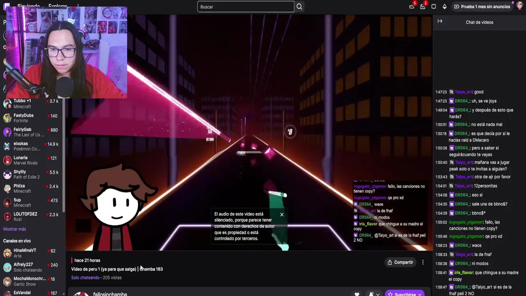This screenshot has width=526, height=296.
Task: Open fallosinchamba channel name
Action: click(x=110, y=294)
